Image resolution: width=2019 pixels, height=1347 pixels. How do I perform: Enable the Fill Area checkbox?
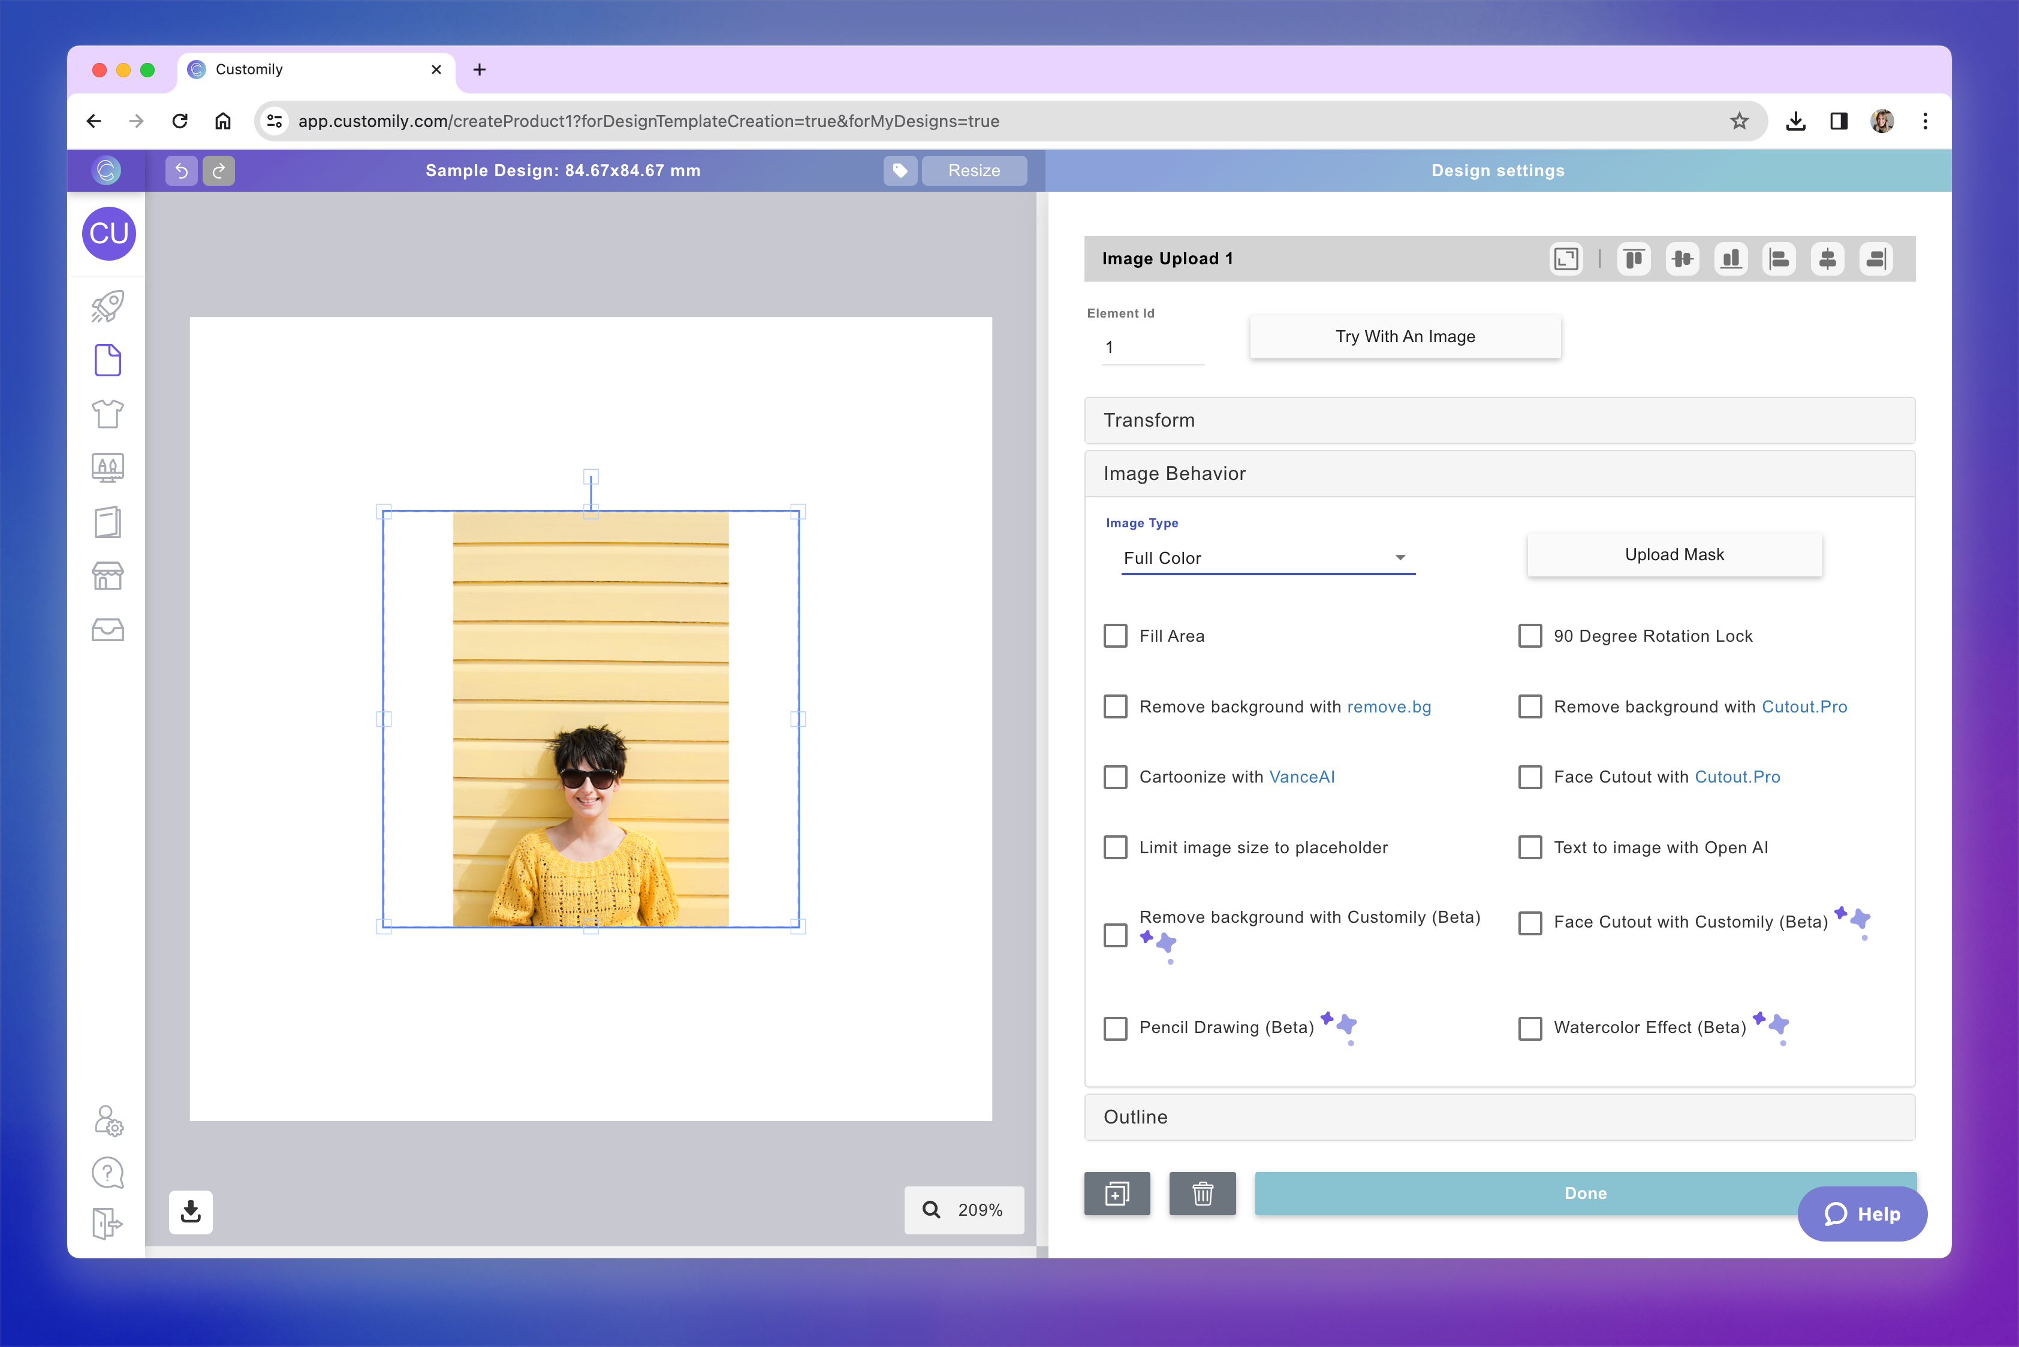pos(1116,636)
